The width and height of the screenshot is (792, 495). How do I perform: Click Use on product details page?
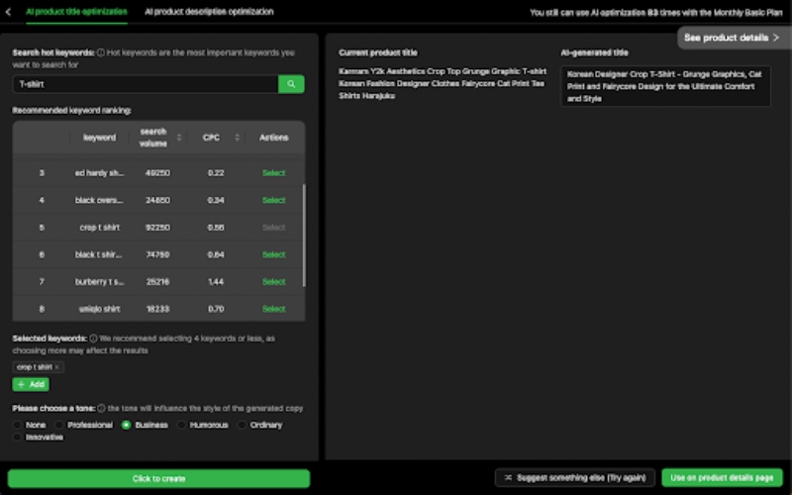pos(720,477)
